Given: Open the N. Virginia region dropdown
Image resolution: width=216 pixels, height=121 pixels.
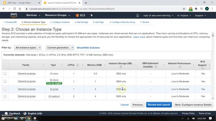Looking at the screenshot, I should click(x=184, y=15).
